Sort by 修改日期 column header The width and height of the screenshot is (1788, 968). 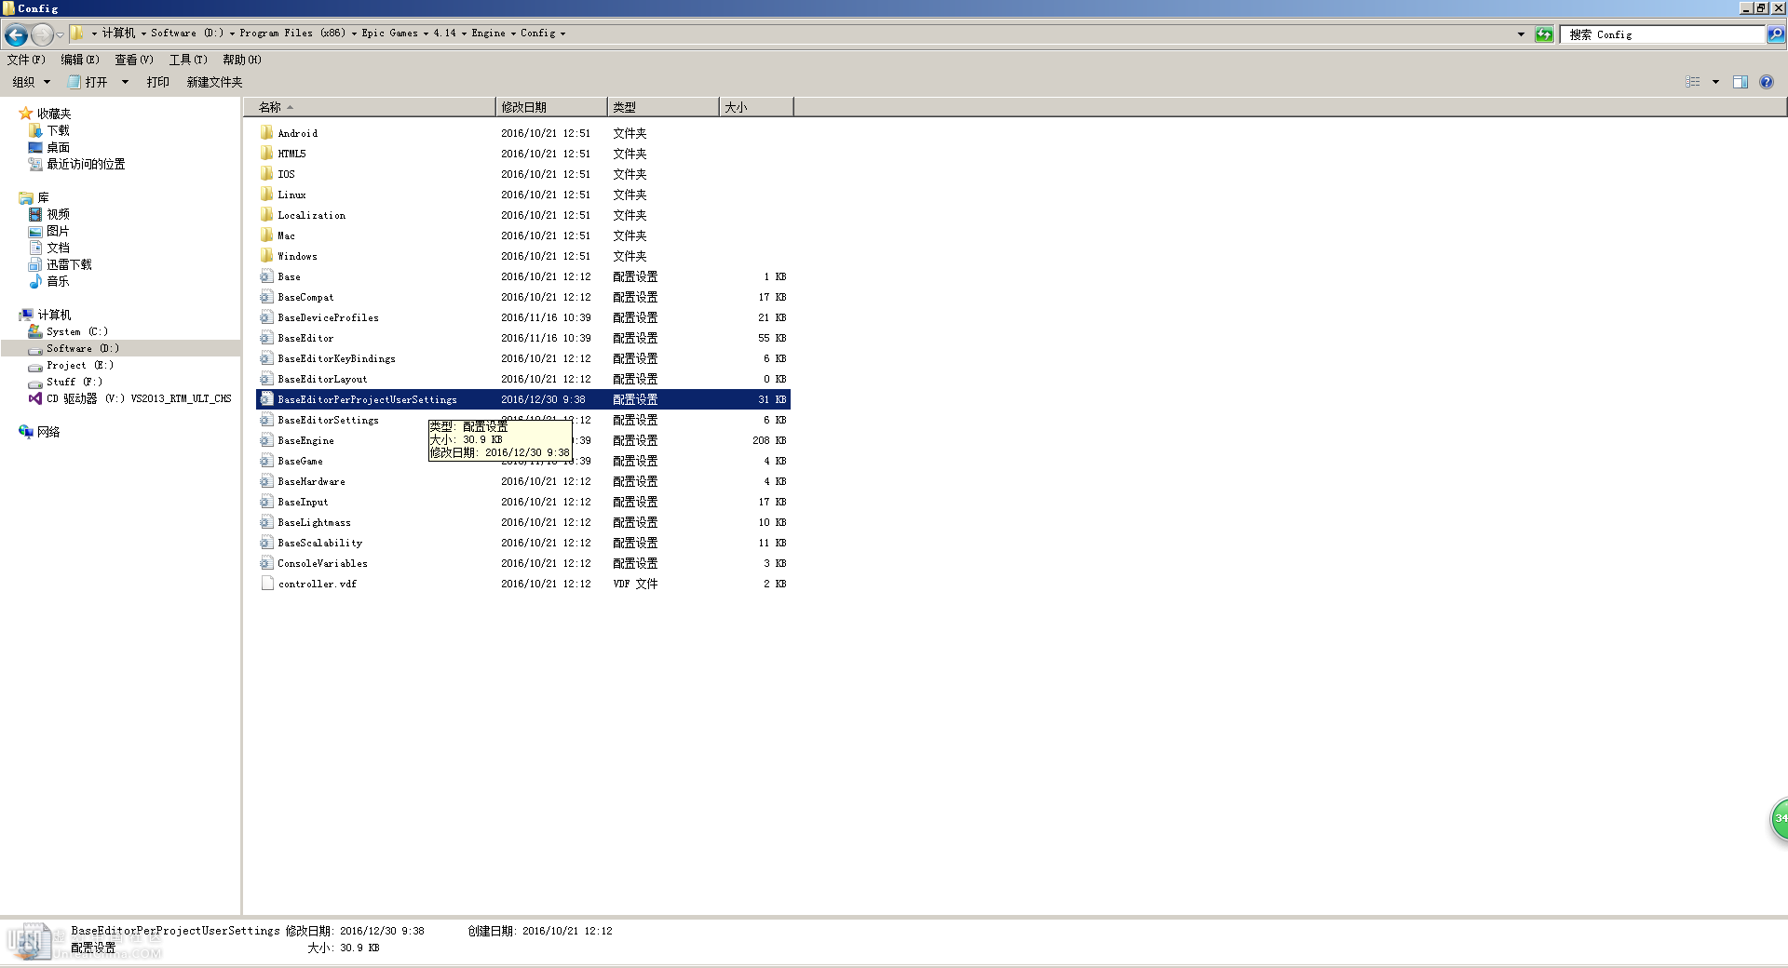click(549, 107)
